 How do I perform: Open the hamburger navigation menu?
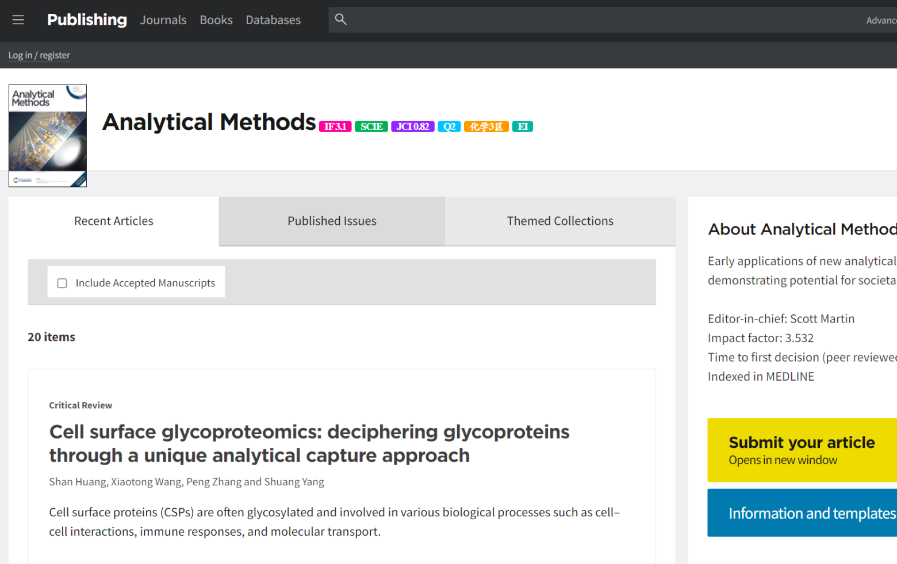(18, 20)
